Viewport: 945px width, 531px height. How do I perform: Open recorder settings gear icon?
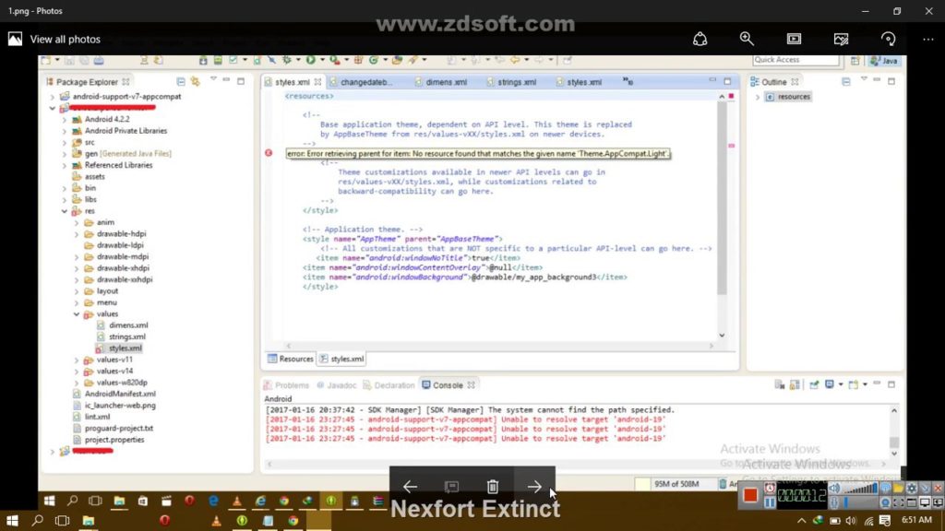pyautogui.click(x=912, y=489)
